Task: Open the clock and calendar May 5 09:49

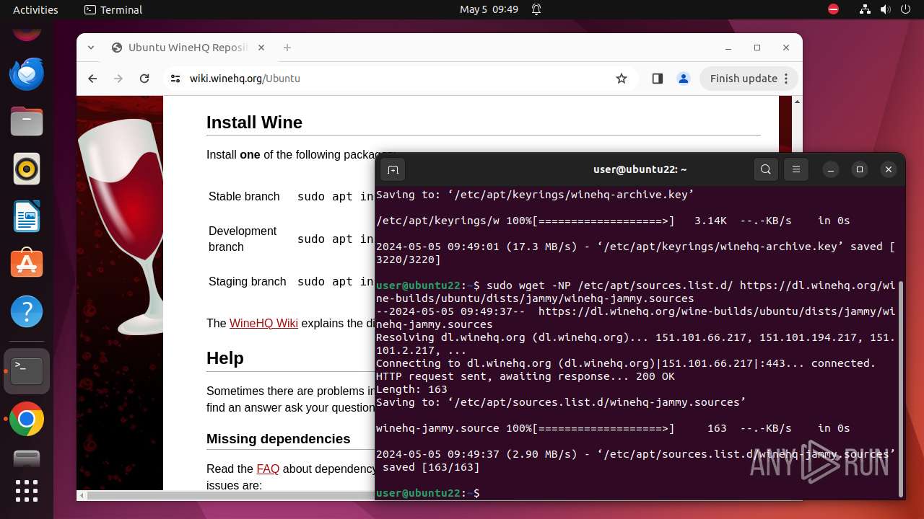Action: [489, 9]
